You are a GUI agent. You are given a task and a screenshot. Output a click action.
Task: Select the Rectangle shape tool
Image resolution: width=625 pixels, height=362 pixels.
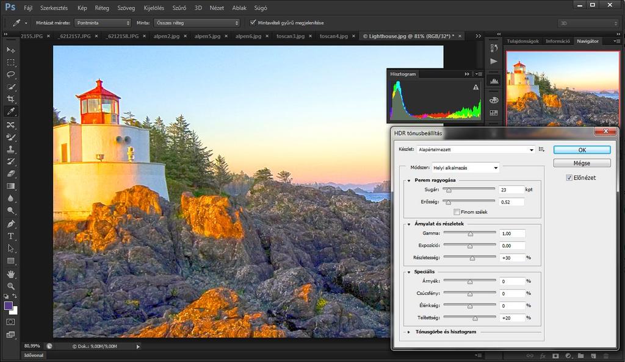tap(11, 261)
